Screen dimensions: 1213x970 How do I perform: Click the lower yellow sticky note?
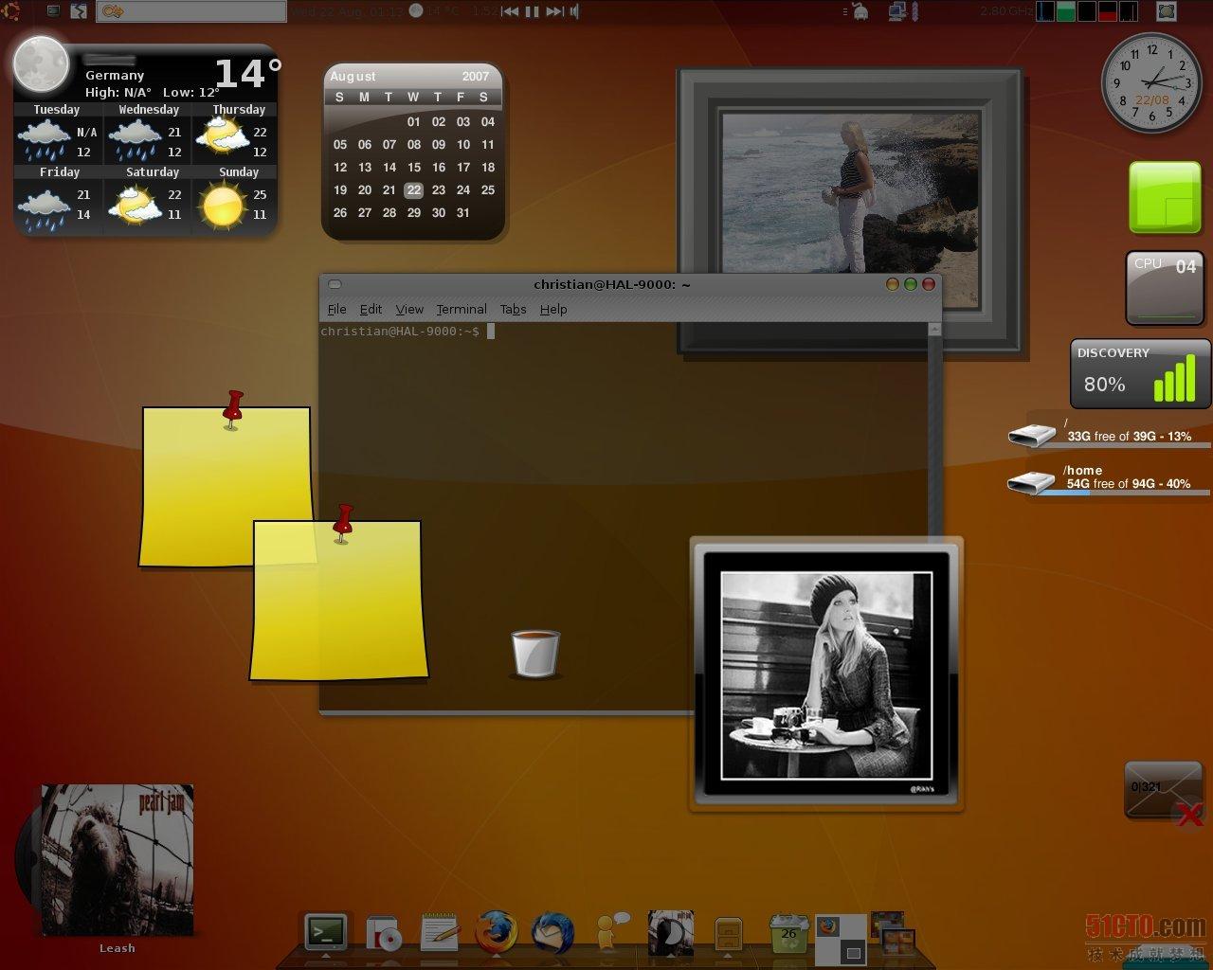pos(338,601)
